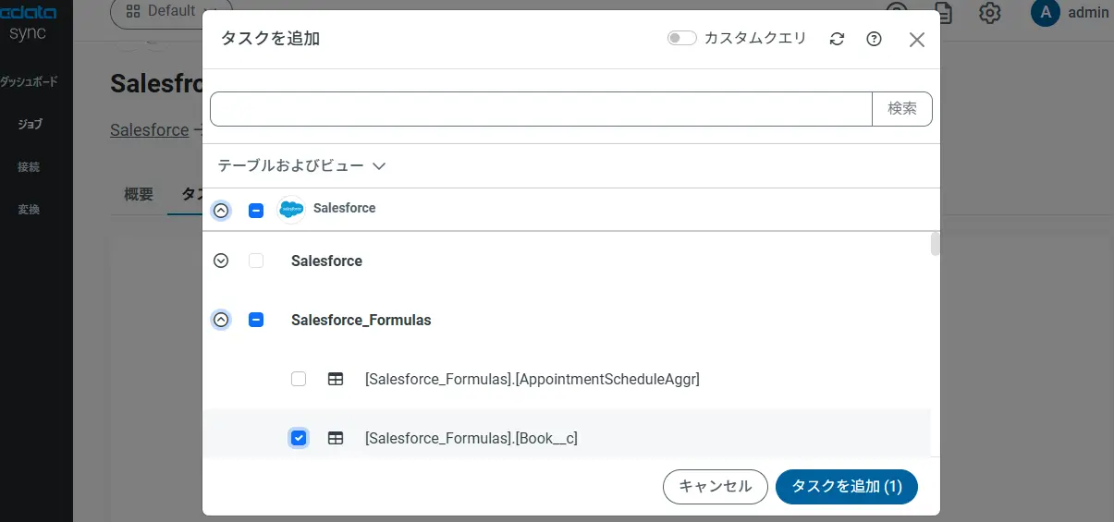Open the テーブルおよびビュー dropdown
This screenshot has width=1114, height=522.
point(301,166)
